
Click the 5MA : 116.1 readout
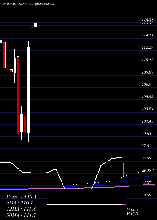click(x=20, y=203)
